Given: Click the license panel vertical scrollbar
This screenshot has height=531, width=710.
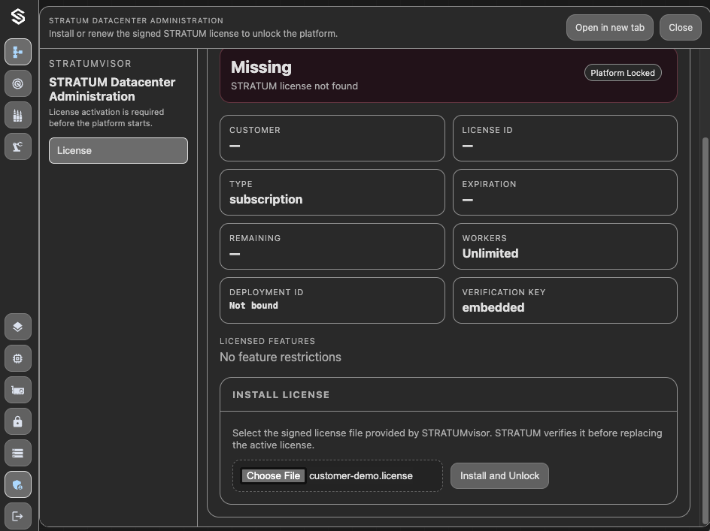Looking at the screenshot, I should [705, 330].
